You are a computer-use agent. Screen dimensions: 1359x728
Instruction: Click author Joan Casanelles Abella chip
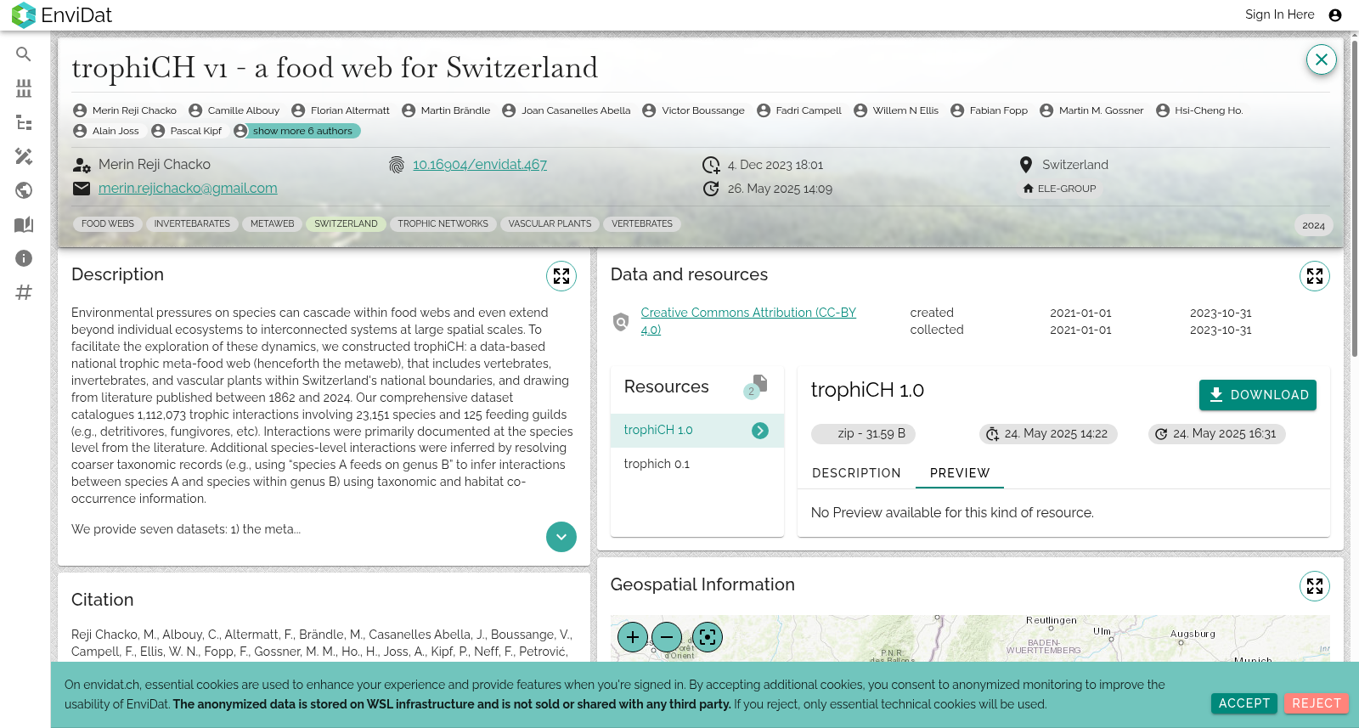click(567, 110)
